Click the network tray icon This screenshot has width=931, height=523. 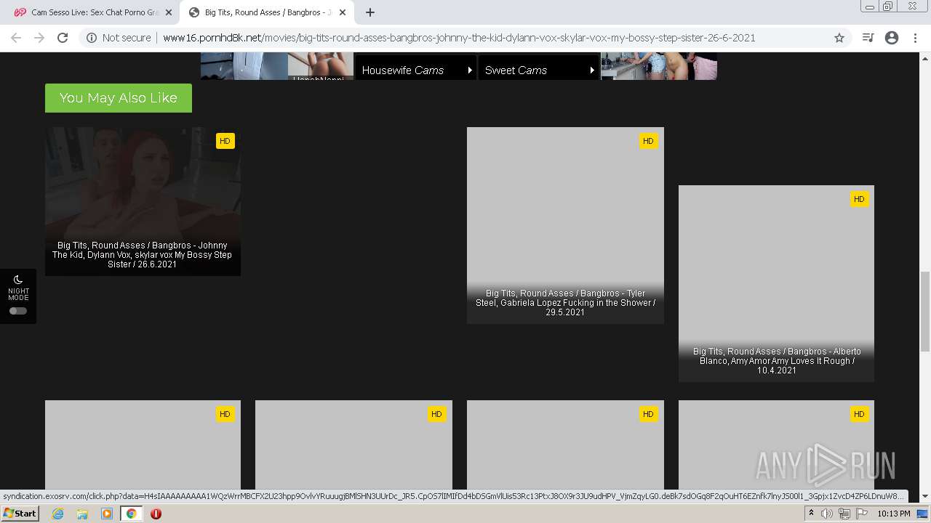tap(844, 514)
